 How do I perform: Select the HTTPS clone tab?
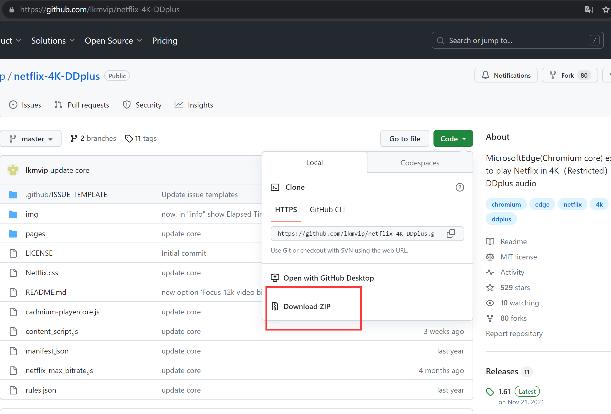(x=286, y=210)
